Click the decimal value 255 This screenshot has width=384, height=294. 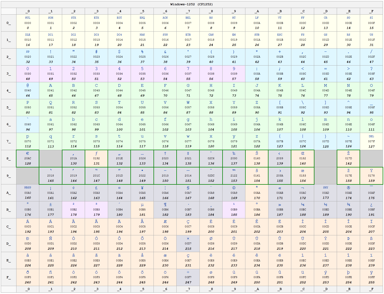point(371,282)
